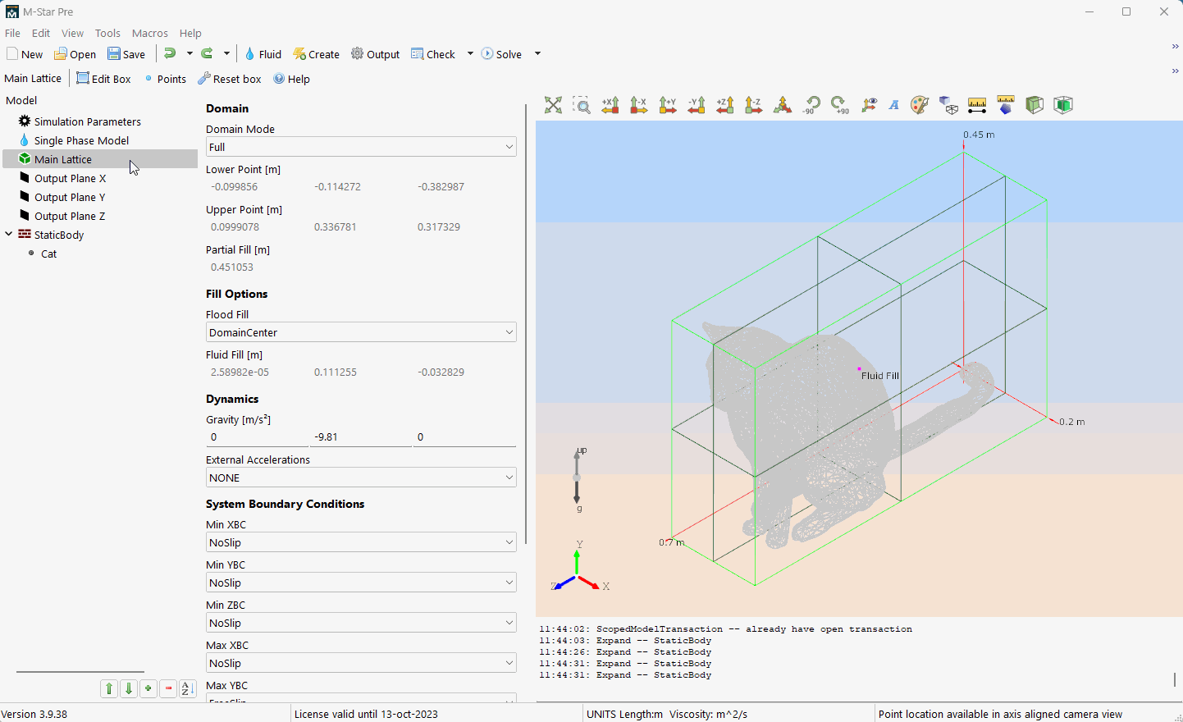Click the New toolbar button
The height and width of the screenshot is (722, 1183).
pos(25,54)
